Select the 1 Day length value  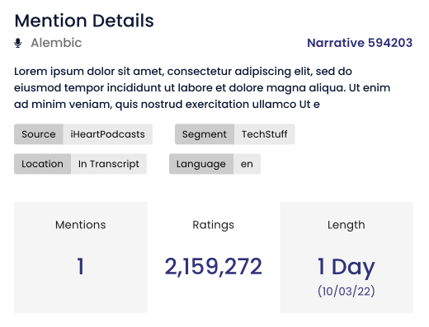click(346, 267)
